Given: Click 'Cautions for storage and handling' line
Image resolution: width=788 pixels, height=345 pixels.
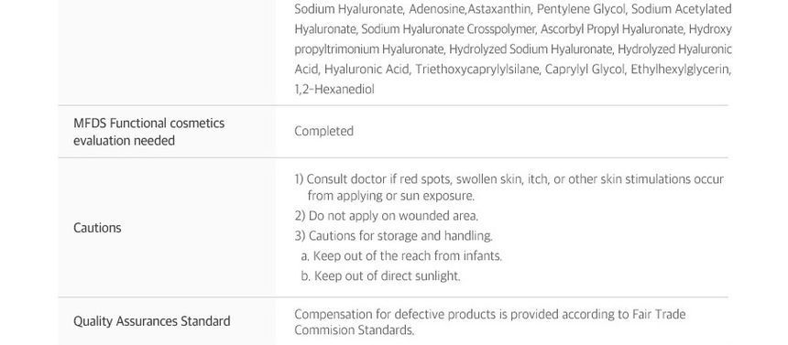Looking at the screenshot, I should 393,236.
